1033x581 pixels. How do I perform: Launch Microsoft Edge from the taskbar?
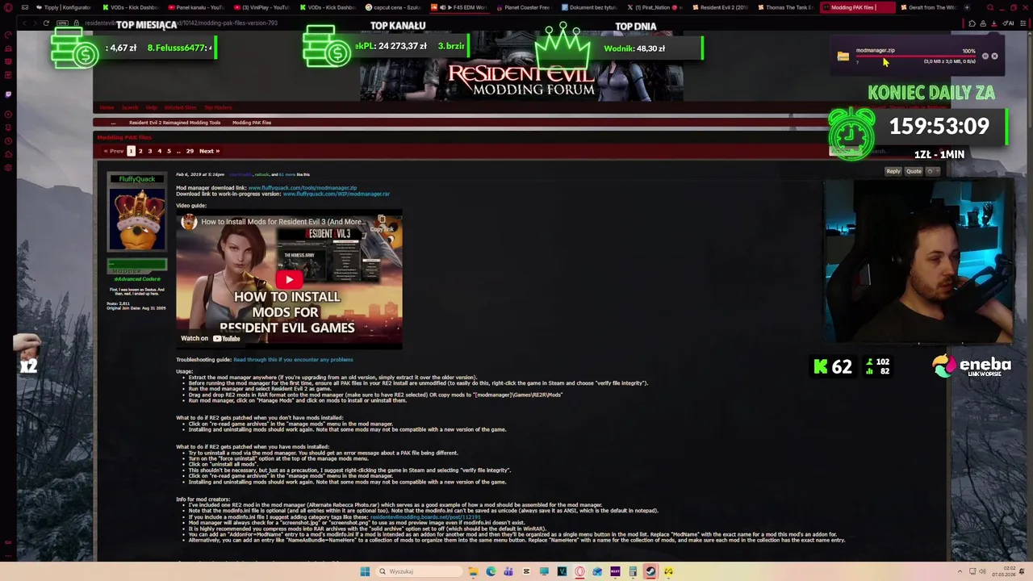[491, 571]
